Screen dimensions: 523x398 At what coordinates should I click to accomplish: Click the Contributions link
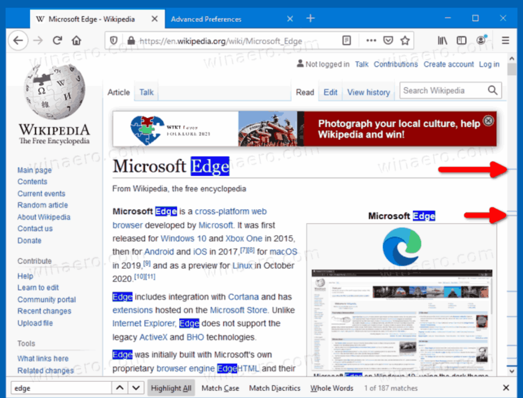point(396,65)
